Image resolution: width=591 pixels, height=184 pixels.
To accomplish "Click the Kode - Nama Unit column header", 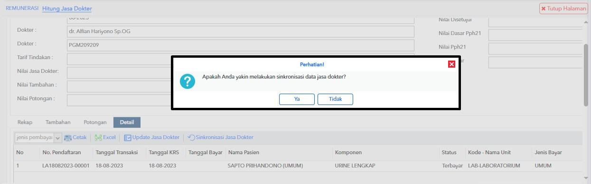I will click(489, 152).
